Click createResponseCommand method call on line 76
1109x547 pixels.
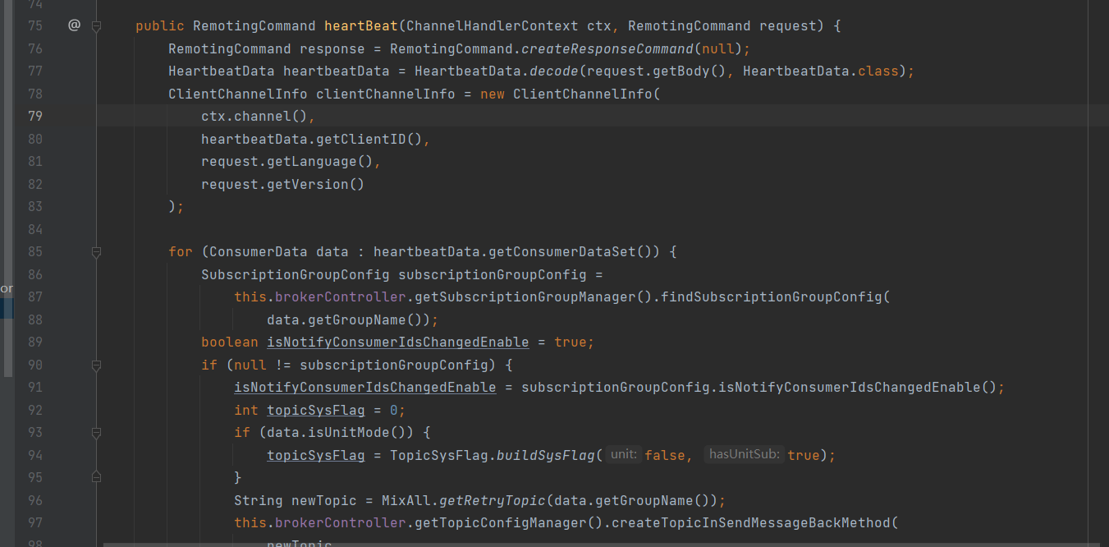coord(607,48)
